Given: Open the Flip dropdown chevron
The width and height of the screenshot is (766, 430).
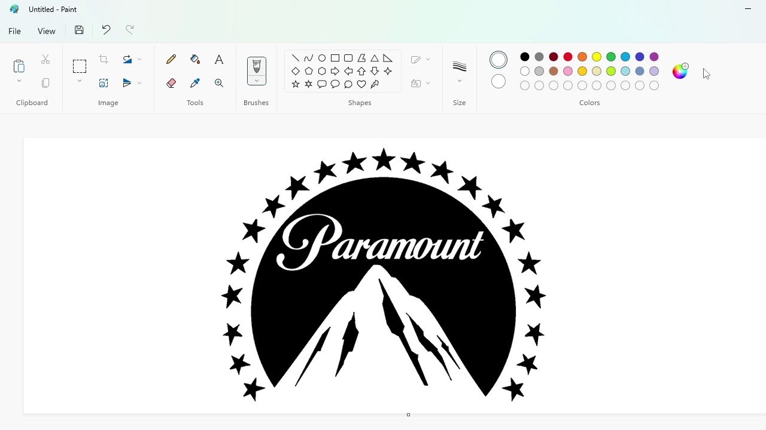Looking at the screenshot, I should click(139, 83).
